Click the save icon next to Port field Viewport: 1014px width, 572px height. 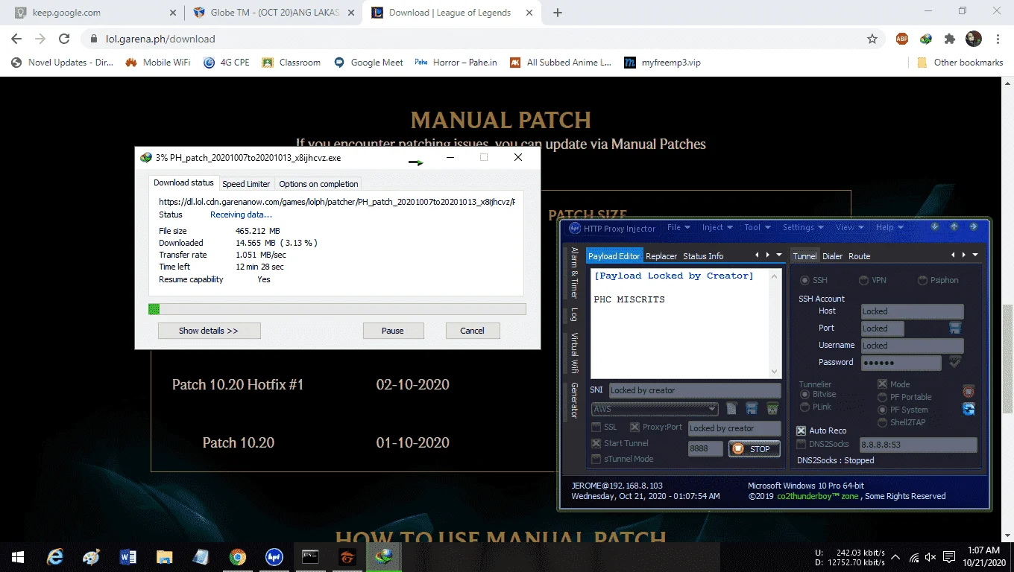[x=955, y=328]
